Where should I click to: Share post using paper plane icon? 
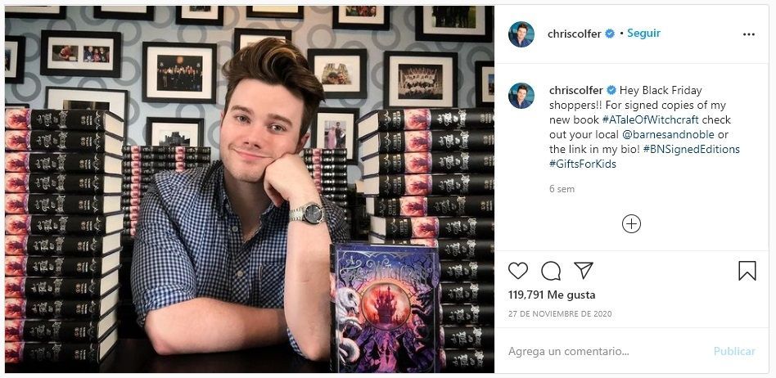tap(584, 270)
